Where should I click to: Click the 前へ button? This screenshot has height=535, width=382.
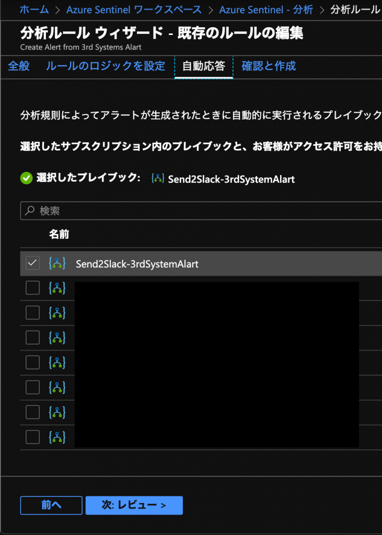pyautogui.click(x=51, y=505)
